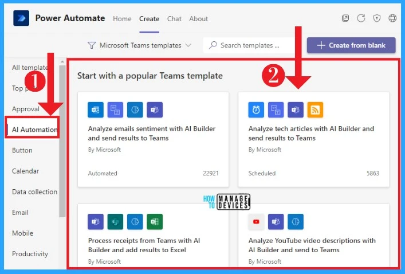Viewport: 405px width, 274px height.
Task: Click By Microsoft on tech articles card
Action: (x=265, y=150)
